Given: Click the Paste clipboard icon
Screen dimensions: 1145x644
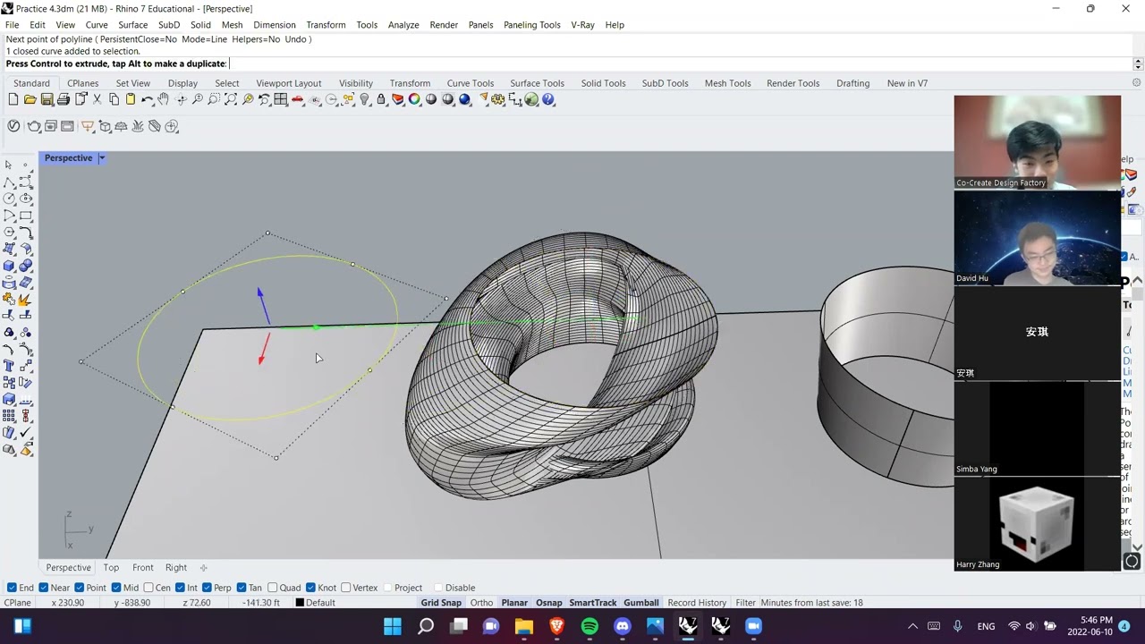Looking at the screenshot, I should pyautogui.click(x=131, y=99).
